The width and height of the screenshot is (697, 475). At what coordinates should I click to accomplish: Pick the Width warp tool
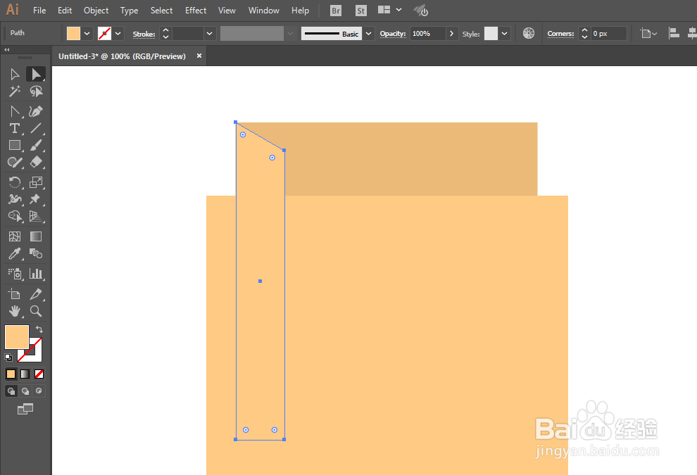click(x=15, y=199)
